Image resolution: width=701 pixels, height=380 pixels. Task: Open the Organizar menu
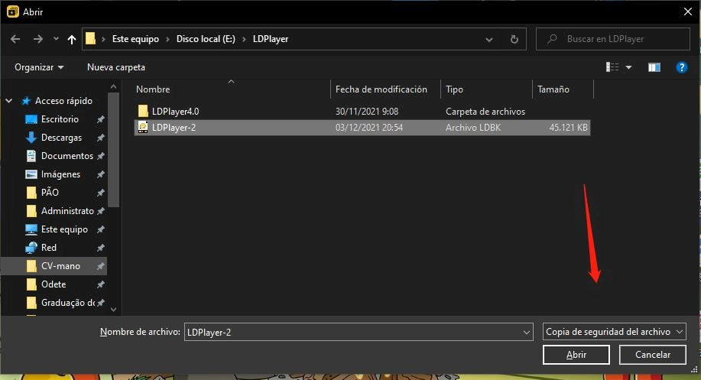point(39,67)
